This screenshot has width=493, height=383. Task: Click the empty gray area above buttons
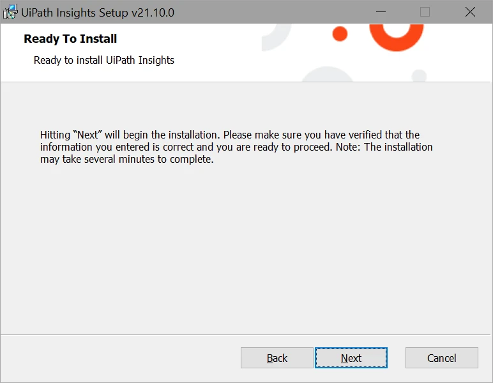(247, 252)
